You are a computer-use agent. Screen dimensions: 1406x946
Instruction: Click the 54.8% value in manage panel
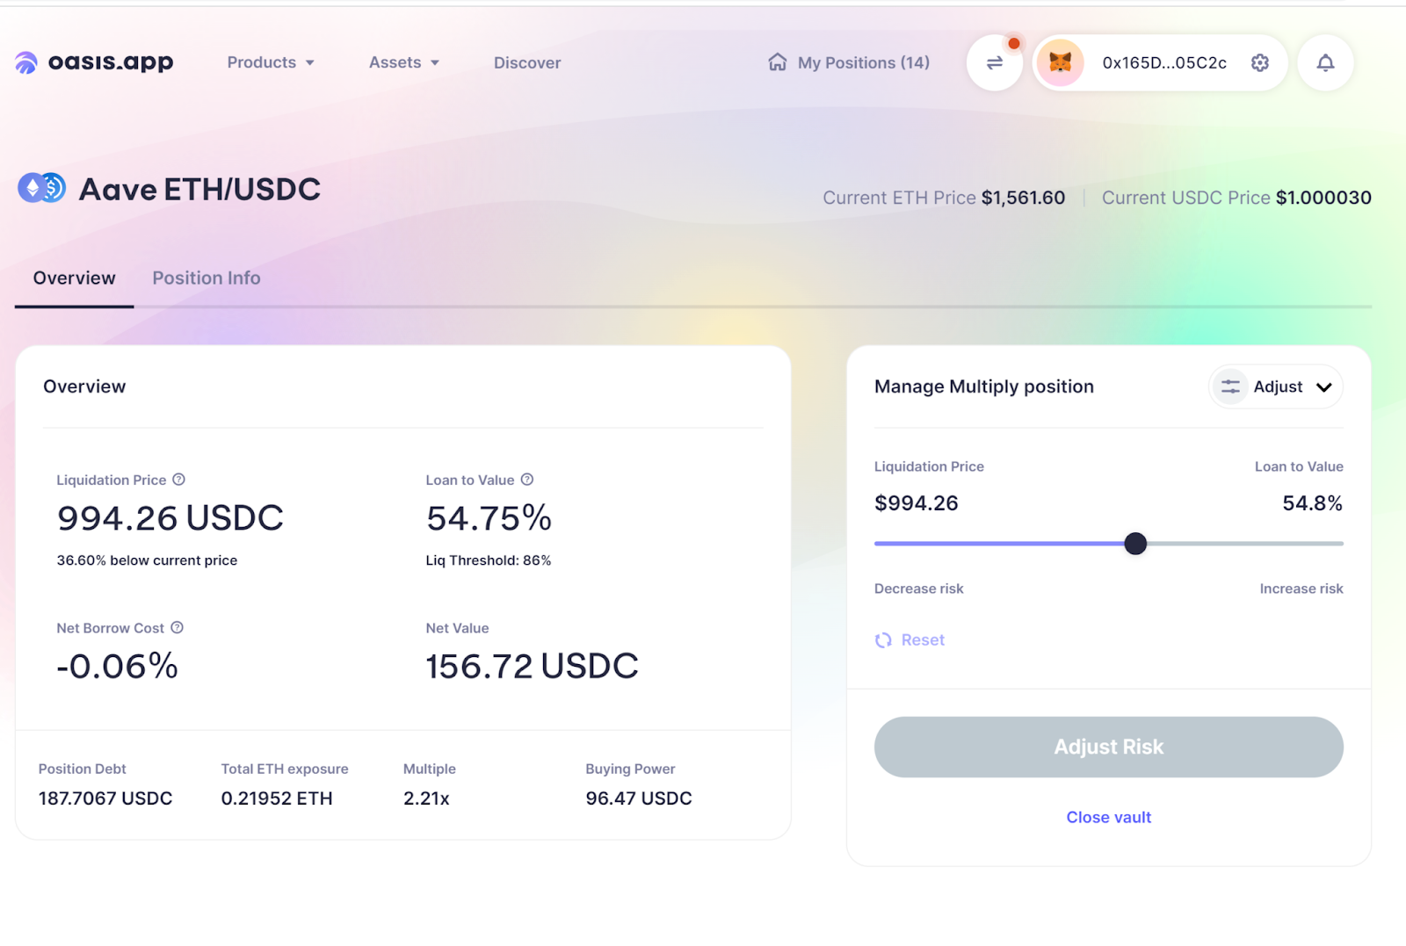tap(1313, 503)
